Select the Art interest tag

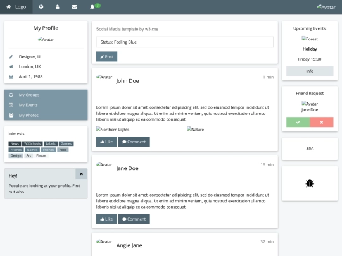(x=28, y=155)
